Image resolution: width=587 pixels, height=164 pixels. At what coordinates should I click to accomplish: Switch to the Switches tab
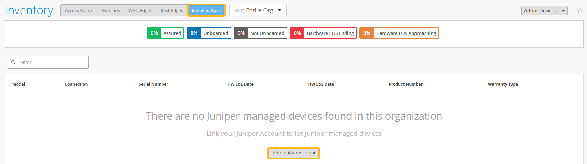(x=111, y=10)
